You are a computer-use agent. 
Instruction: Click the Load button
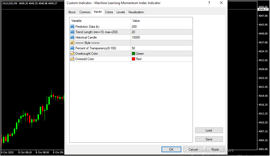coord(209,130)
